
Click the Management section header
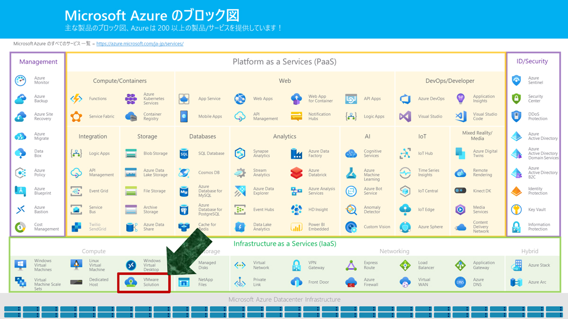(38, 62)
